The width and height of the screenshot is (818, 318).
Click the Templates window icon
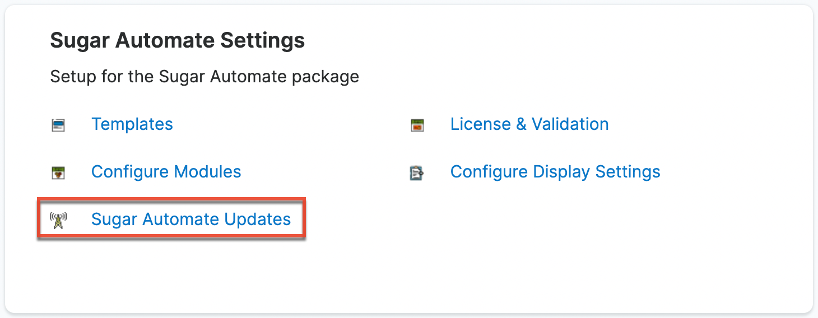pyautogui.click(x=58, y=125)
